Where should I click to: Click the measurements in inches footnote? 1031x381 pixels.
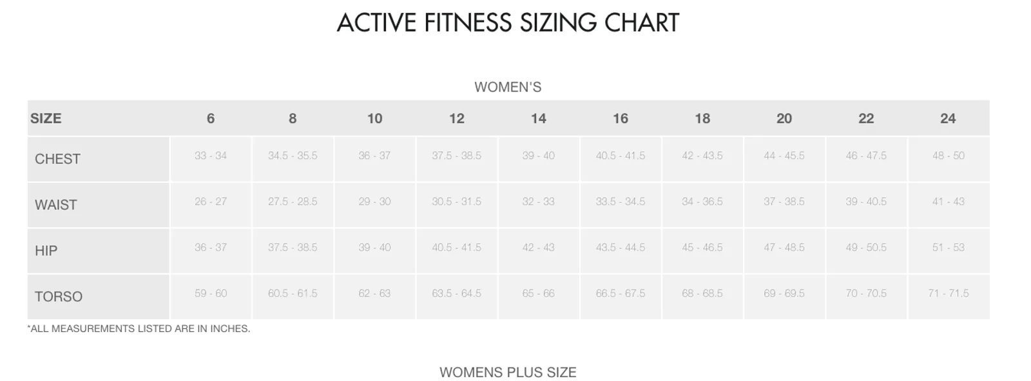[x=139, y=329]
